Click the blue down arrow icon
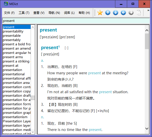Viewport: 152px width, 137px height. click(116, 13)
